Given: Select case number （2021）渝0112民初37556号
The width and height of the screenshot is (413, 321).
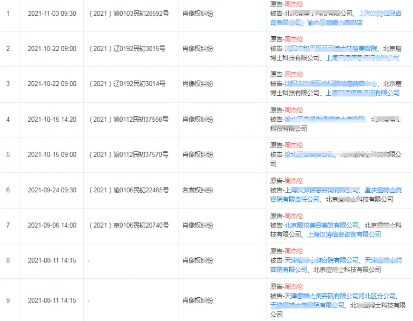Looking at the screenshot, I should [x=129, y=119].
